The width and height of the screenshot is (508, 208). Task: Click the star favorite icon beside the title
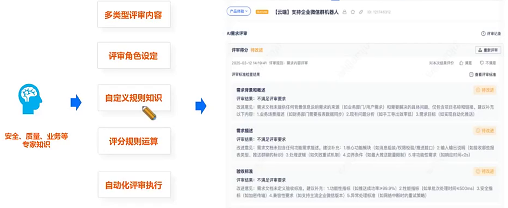coord(353,12)
